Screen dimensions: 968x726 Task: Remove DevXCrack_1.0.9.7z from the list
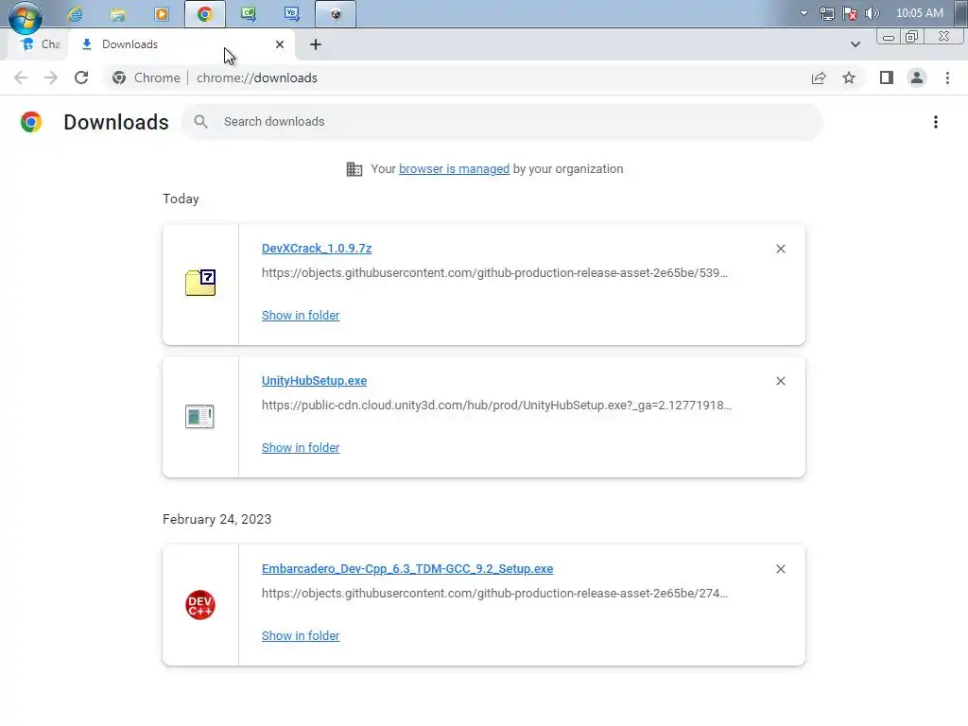[780, 249]
